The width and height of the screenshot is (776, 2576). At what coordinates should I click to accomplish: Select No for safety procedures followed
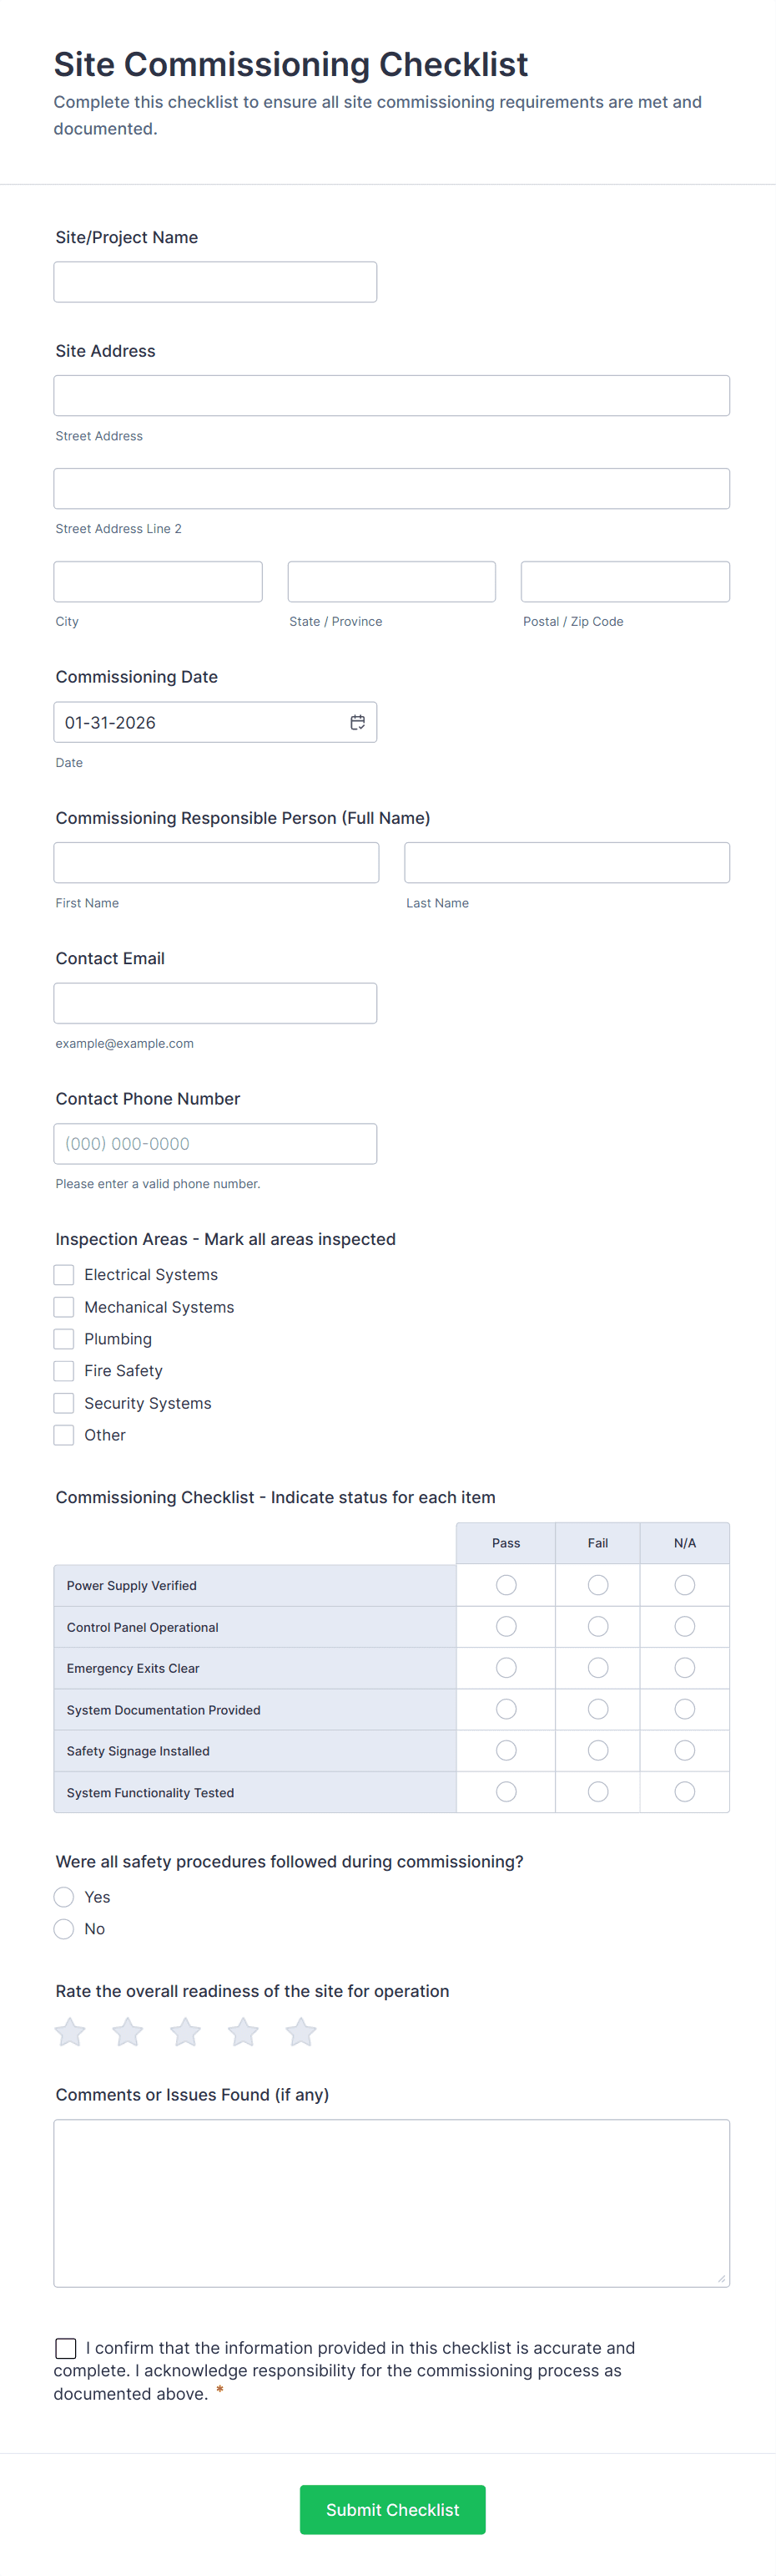[x=64, y=1929]
